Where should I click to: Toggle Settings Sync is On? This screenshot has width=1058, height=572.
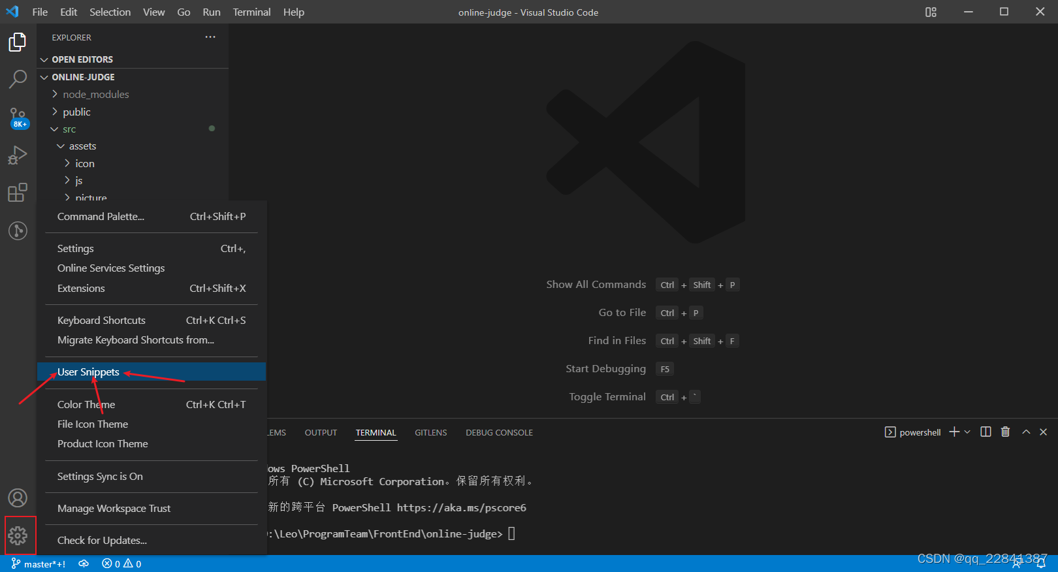click(x=100, y=477)
